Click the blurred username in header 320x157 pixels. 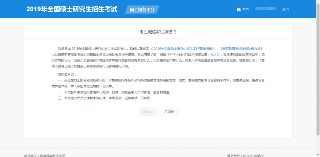point(265,9)
